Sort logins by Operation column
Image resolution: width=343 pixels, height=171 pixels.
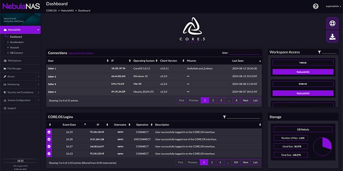pos(151,125)
